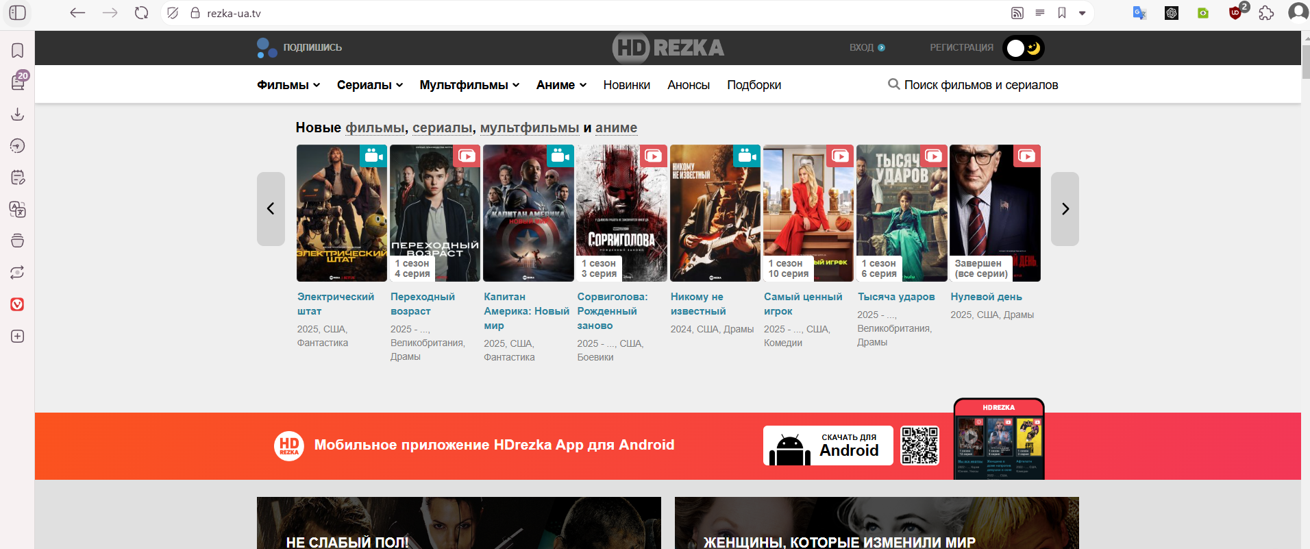The width and height of the screenshot is (1310, 549).
Task: Expand the Аниме dropdown menu
Action: (x=561, y=85)
